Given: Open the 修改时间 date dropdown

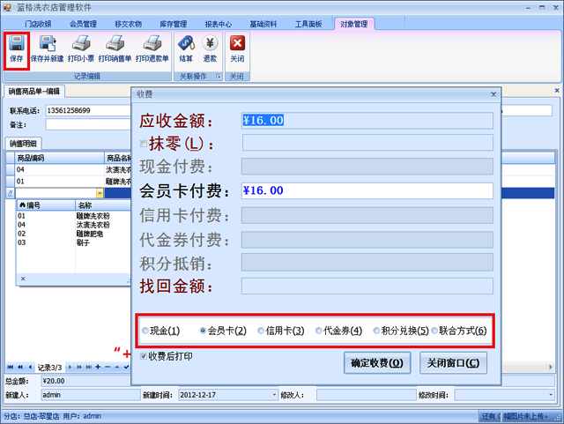Looking at the screenshot, I should pyautogui.click(x=551, y=395).
